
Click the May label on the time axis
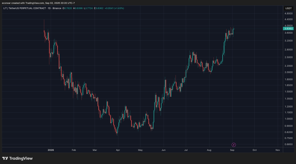click(x=140, y=150)
